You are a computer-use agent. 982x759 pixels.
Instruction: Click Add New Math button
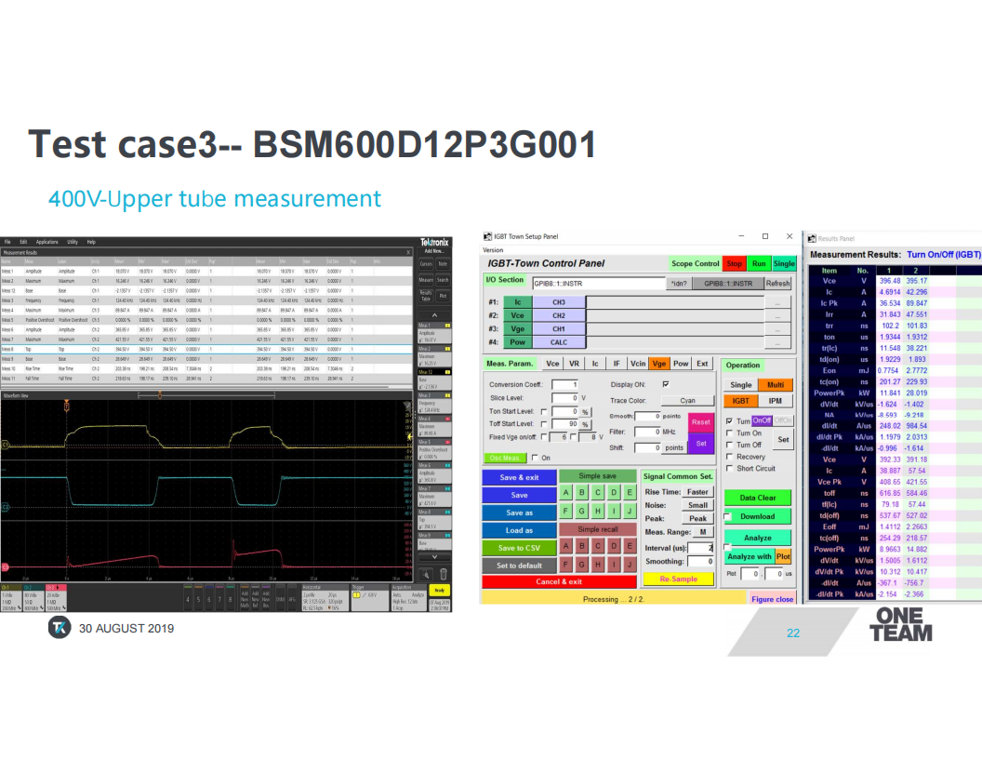(x=245, y=599)
